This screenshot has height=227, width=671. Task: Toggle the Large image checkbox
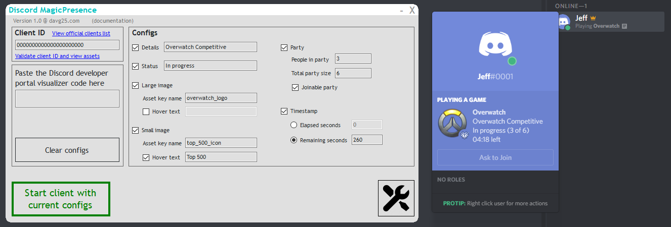[x=135, y=86]
